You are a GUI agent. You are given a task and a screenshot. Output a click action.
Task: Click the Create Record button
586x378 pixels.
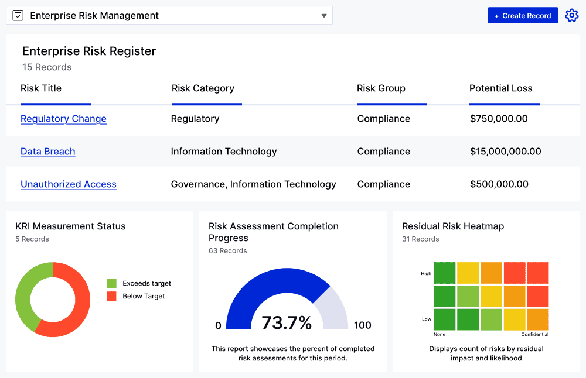point(522,16)
